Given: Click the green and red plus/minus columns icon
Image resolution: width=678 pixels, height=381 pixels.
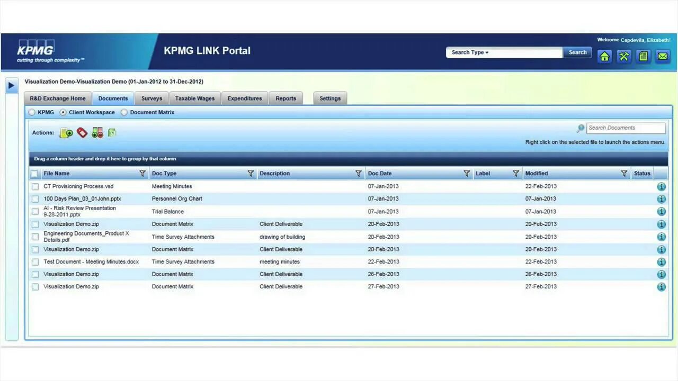Looking at the screenshot, I should (97, 133).
